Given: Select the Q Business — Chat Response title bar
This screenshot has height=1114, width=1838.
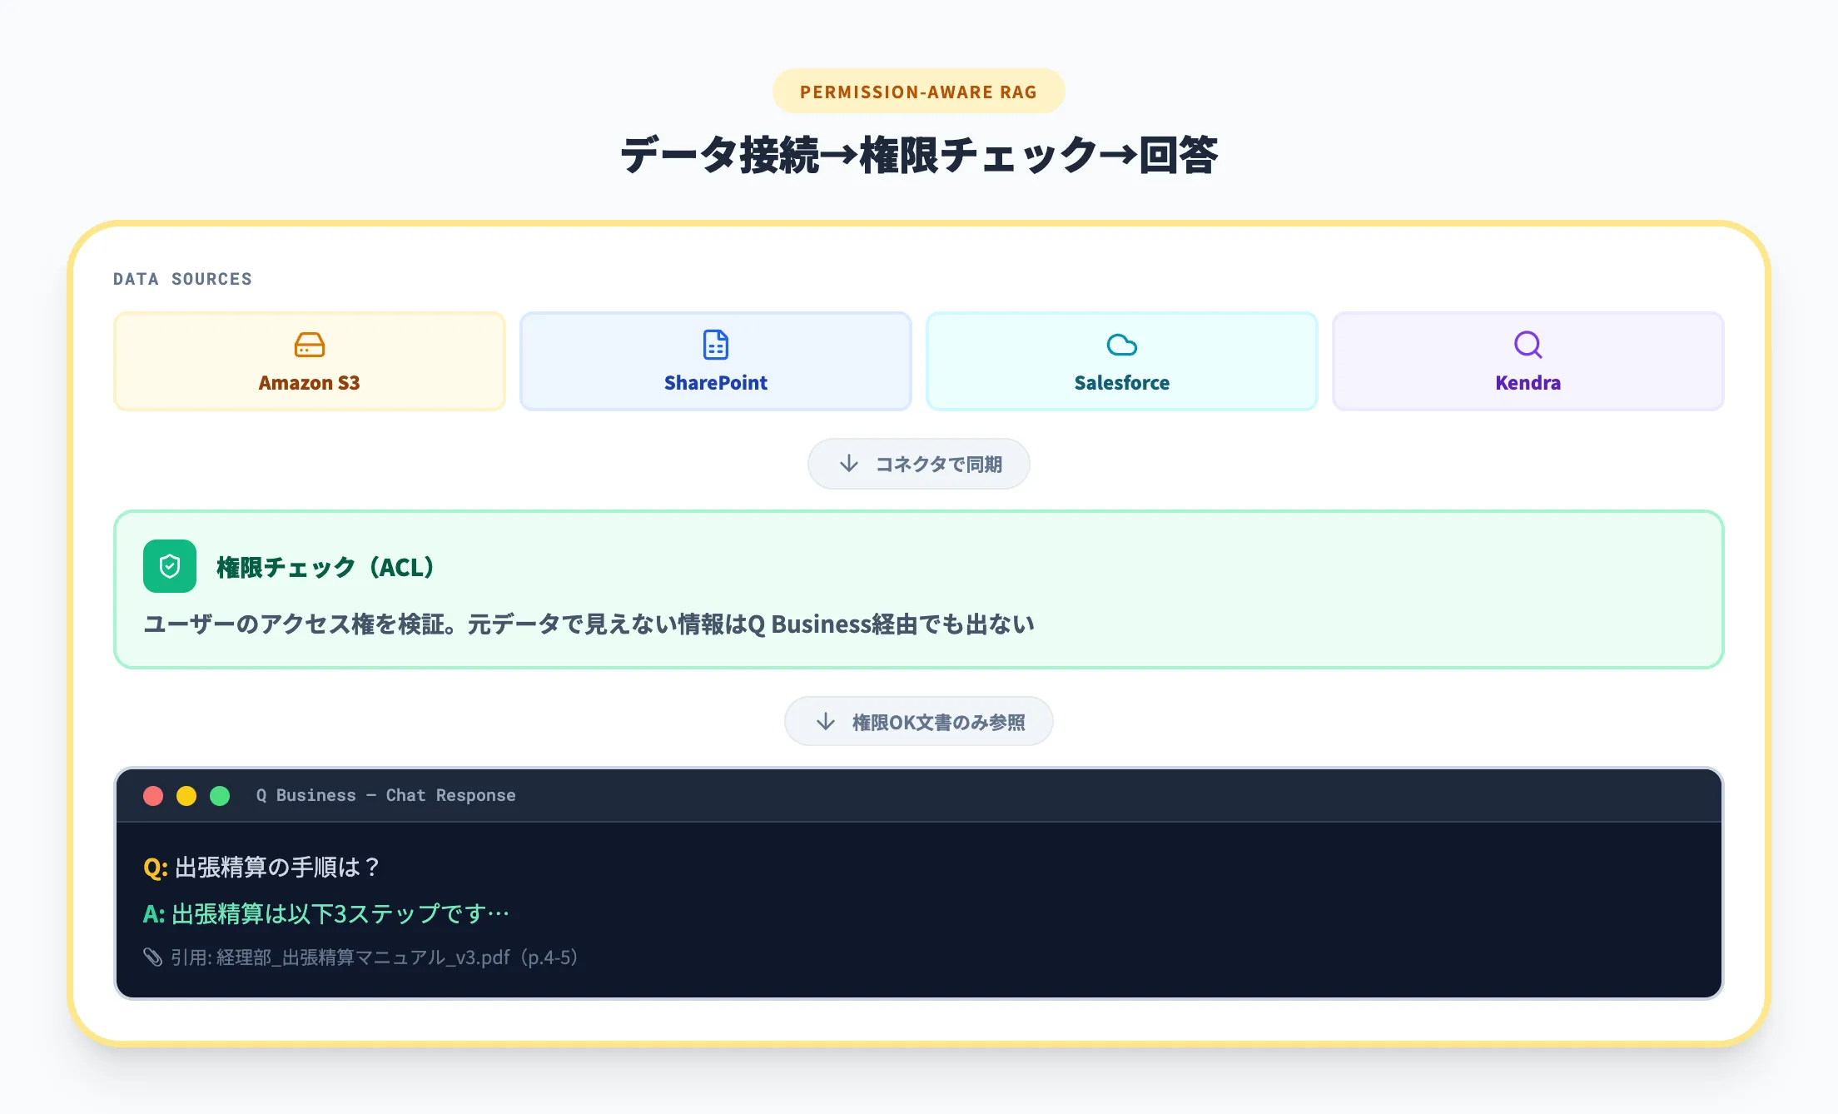Looking at the screenshot, I should (x=385, y=795).
